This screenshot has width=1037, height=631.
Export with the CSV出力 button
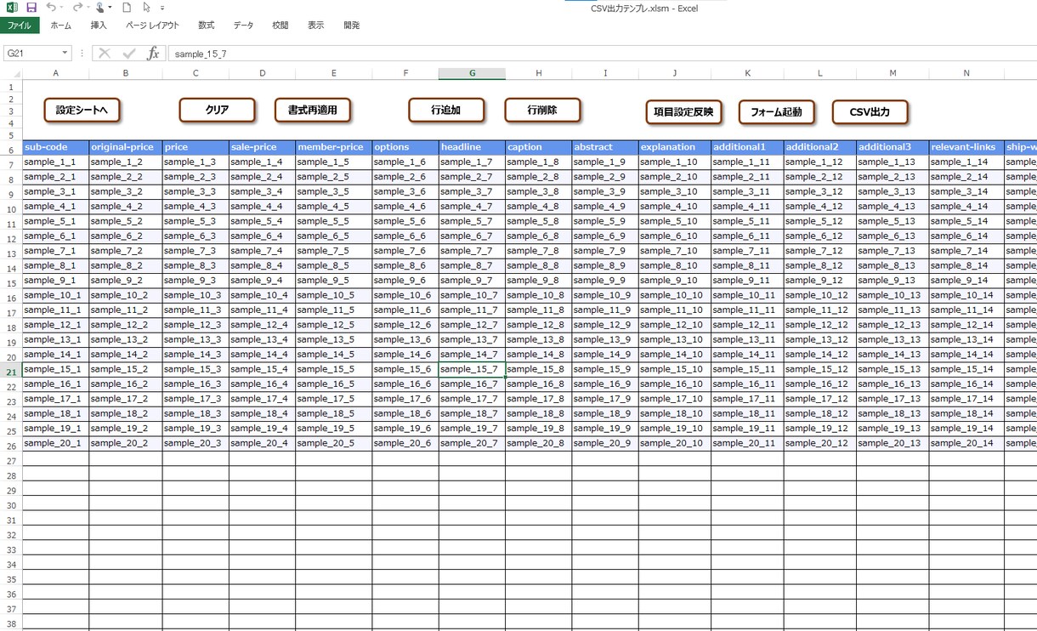point(870,111)
